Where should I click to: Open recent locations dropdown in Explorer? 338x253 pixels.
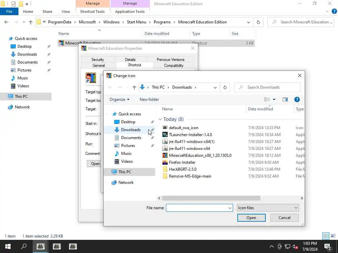tap(24, 22)
